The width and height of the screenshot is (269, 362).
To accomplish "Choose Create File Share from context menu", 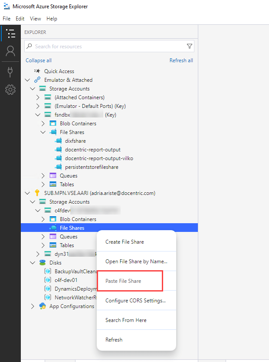I will coord(136,242).
